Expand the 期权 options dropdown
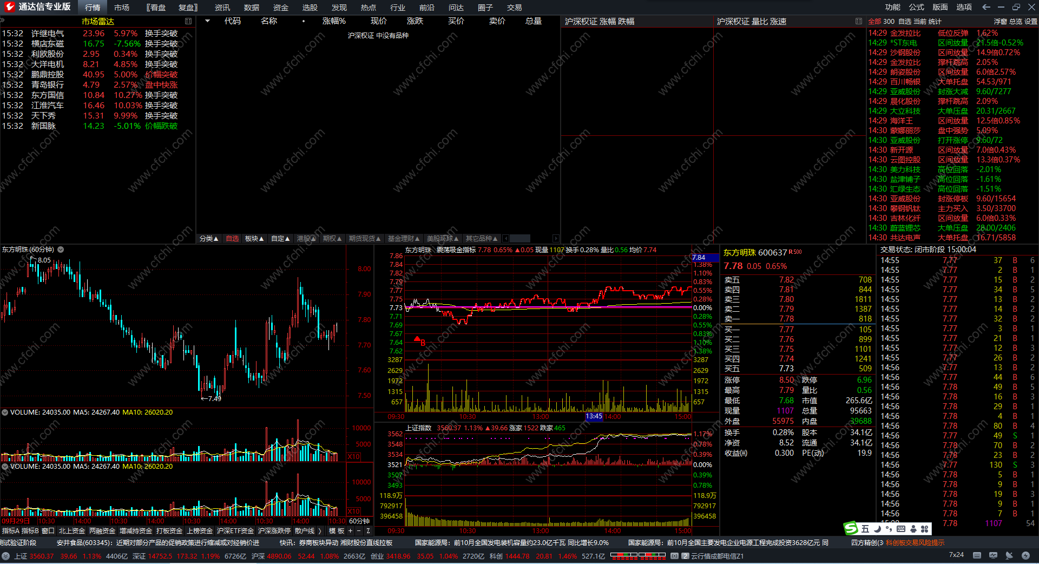 [x=332, y=239]
